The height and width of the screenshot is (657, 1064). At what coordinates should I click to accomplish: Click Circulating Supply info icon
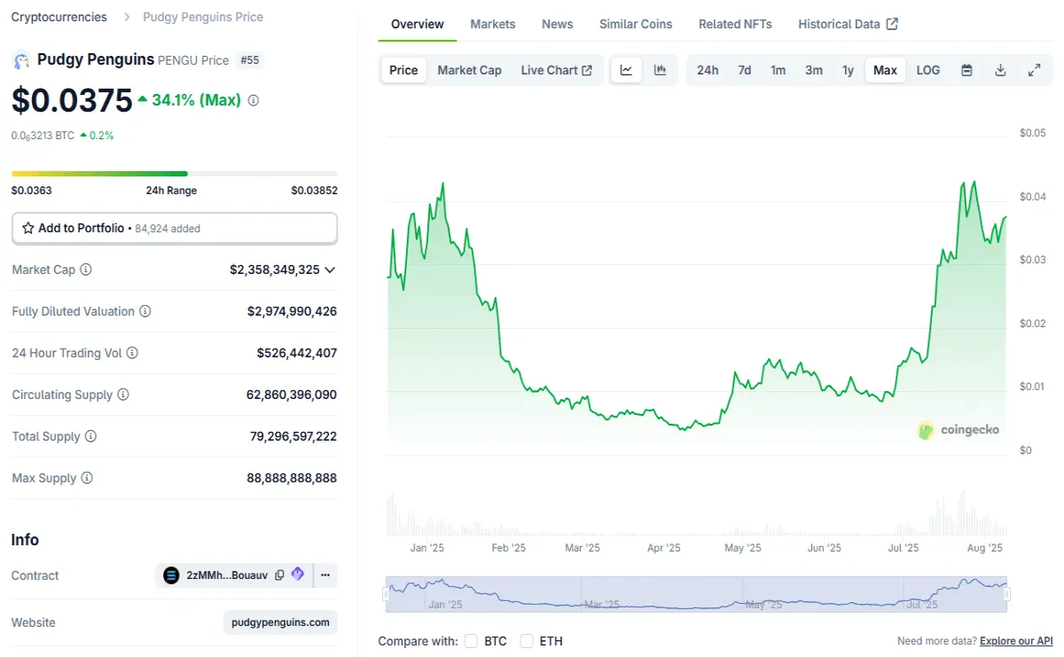pyautogui.click(x=123, y=395)
